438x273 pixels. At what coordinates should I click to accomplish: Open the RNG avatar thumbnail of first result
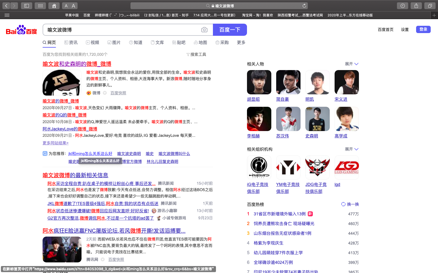click(x=62, y=83)
